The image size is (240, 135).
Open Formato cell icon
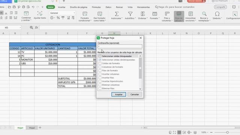154,14
